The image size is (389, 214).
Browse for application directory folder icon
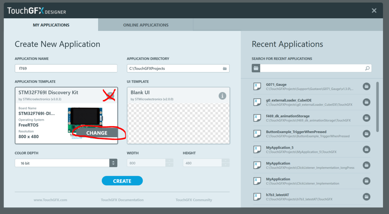click(225, 68)
